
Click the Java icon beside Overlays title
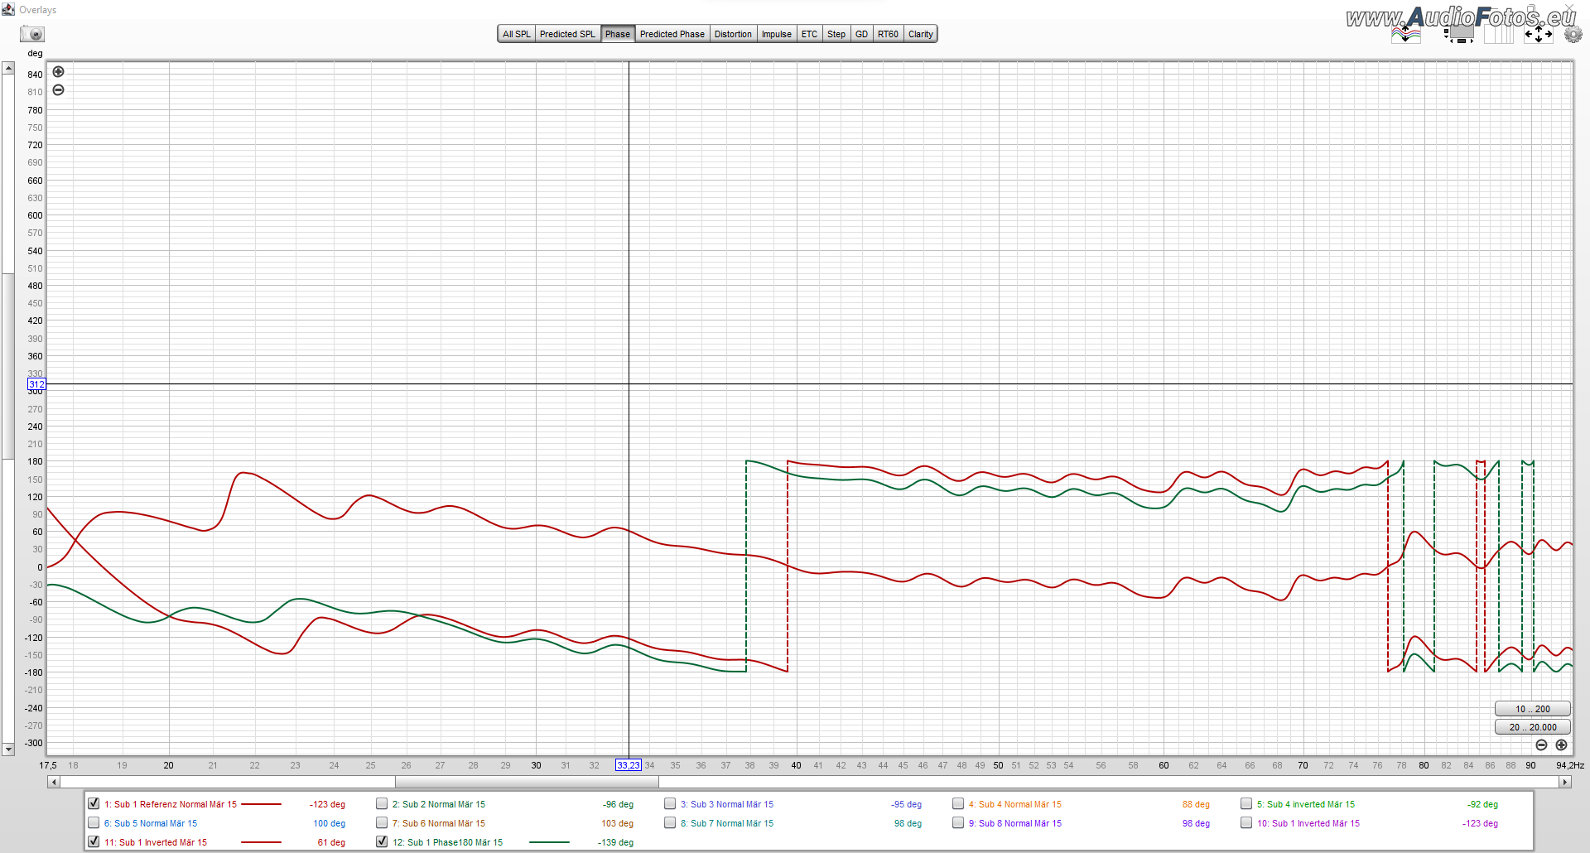coord(8,9)
